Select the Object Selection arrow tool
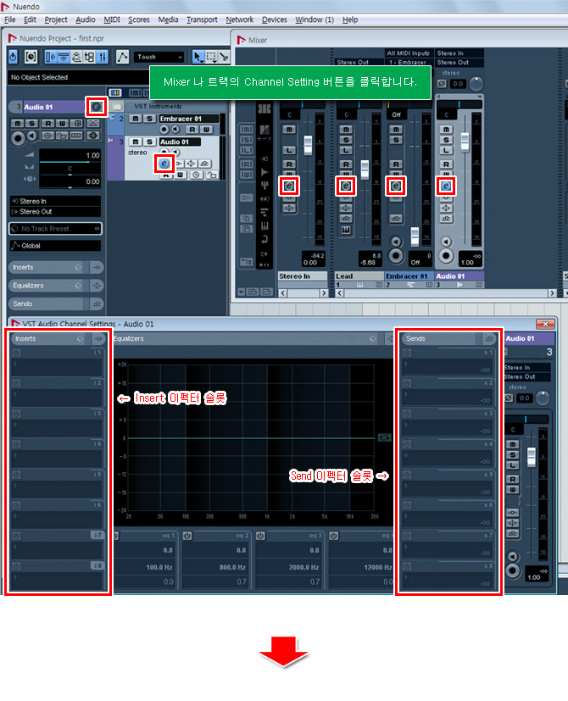 point(198,57)
